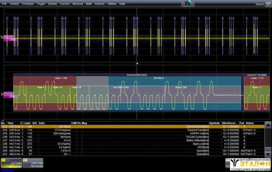Screen dimensions: 272x172
Task: Expand the Analysis menu
Action: 99,3
